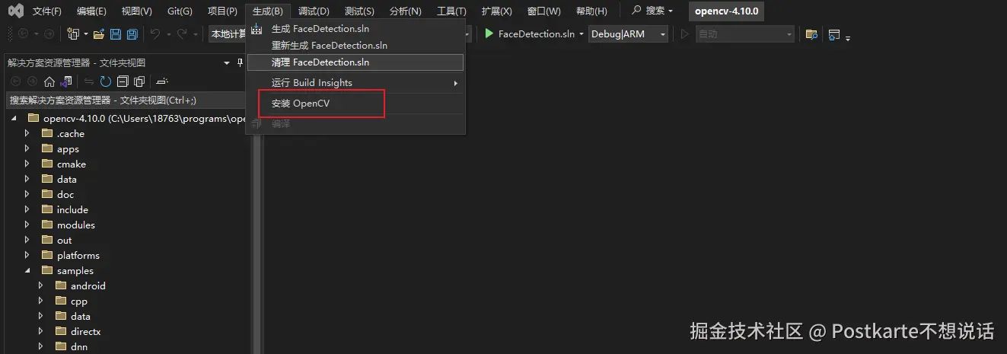Choose 清理 FaceDetection.sln menu entry
The height and width of the screenshot is (354, 1007).
pos(355,62)
